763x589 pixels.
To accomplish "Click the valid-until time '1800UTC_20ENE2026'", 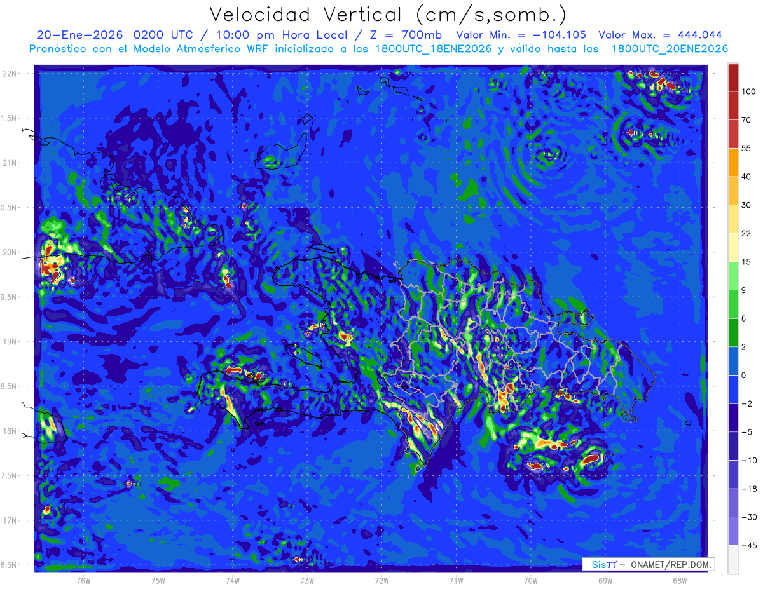I will click(x=670, y=49).
